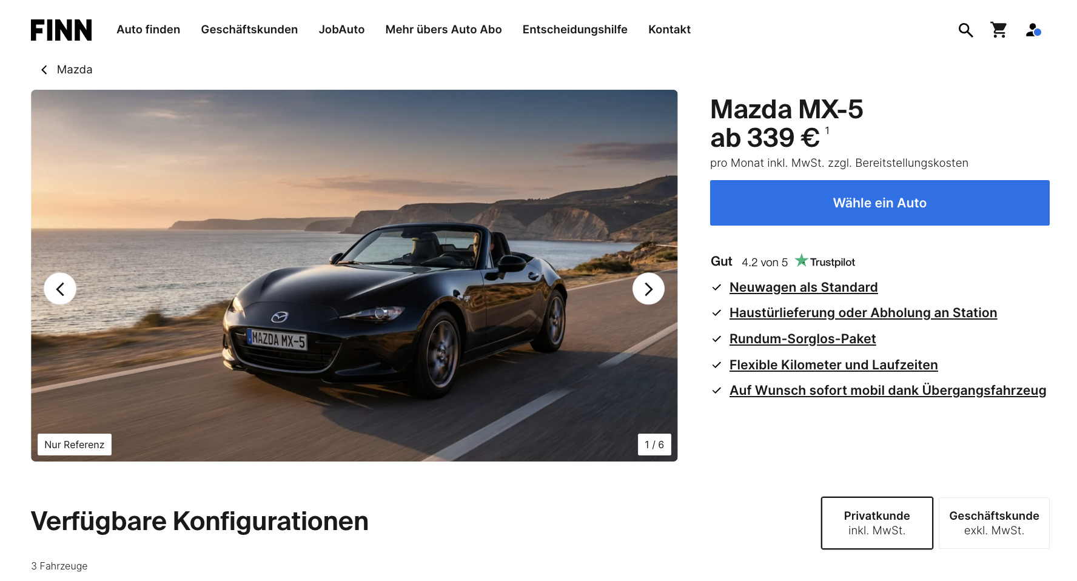1077x581 pixels.
Task: Click the Trustpilot star logo
Action: (x=825, y=261)
